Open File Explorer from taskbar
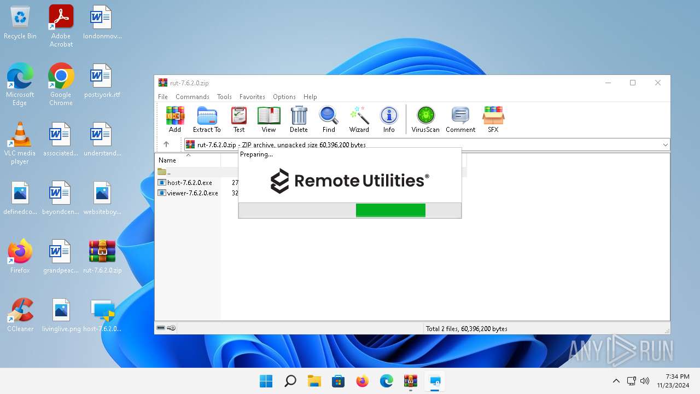700x394 pixels. click(x=314, y=381)
